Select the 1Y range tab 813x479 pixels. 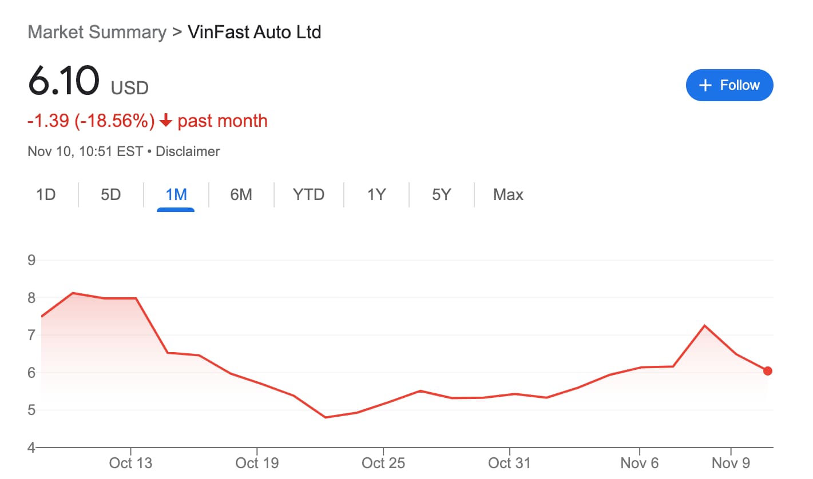(376, 195)
